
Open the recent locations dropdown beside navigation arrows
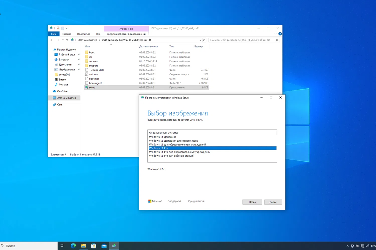tap(63, 40)
